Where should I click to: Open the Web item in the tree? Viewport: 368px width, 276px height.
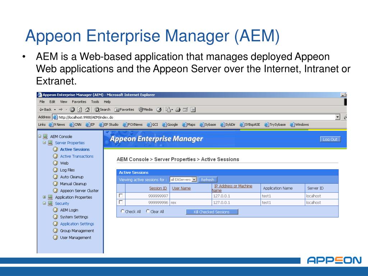[x=64, y=163]
